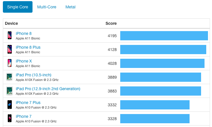Click the Device column header
This screenshot has width=212, height=127.
point(12,23)
